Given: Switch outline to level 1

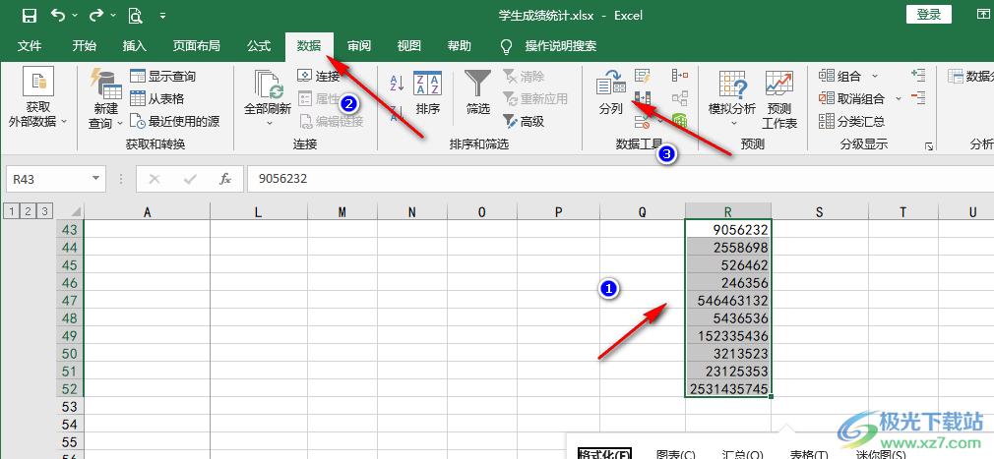Looking at the screenshot, I should point(10,210).
